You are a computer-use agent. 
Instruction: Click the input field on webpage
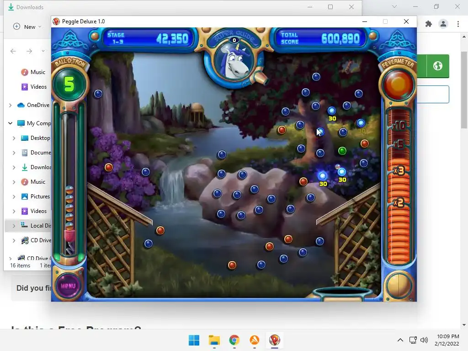pos(433,94)
